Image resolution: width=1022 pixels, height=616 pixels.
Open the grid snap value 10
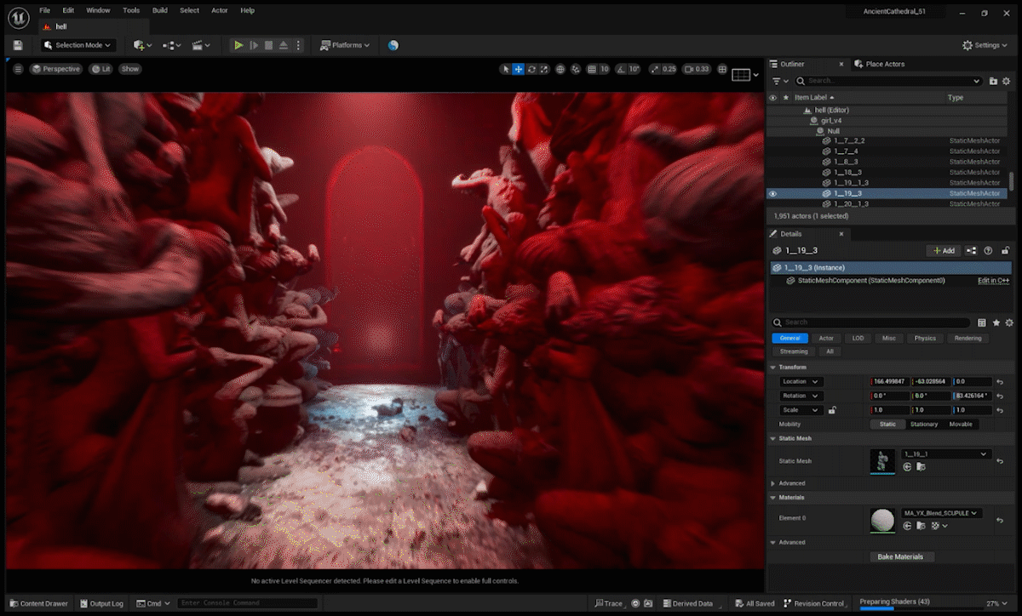[x=605, y=69]
